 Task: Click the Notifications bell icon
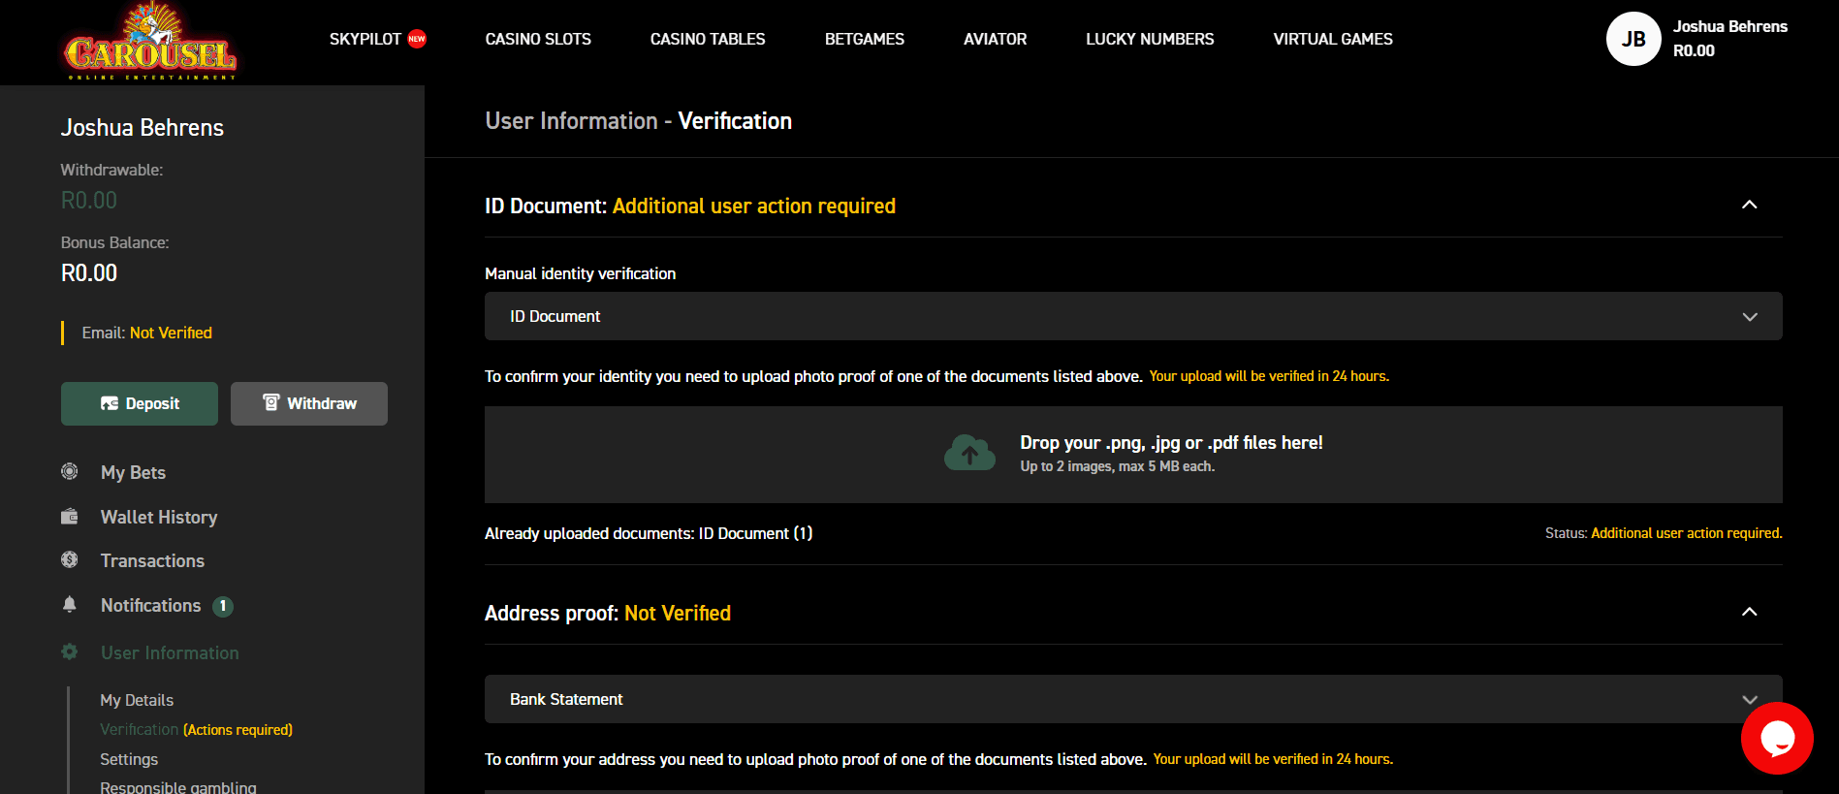[70, 605]
